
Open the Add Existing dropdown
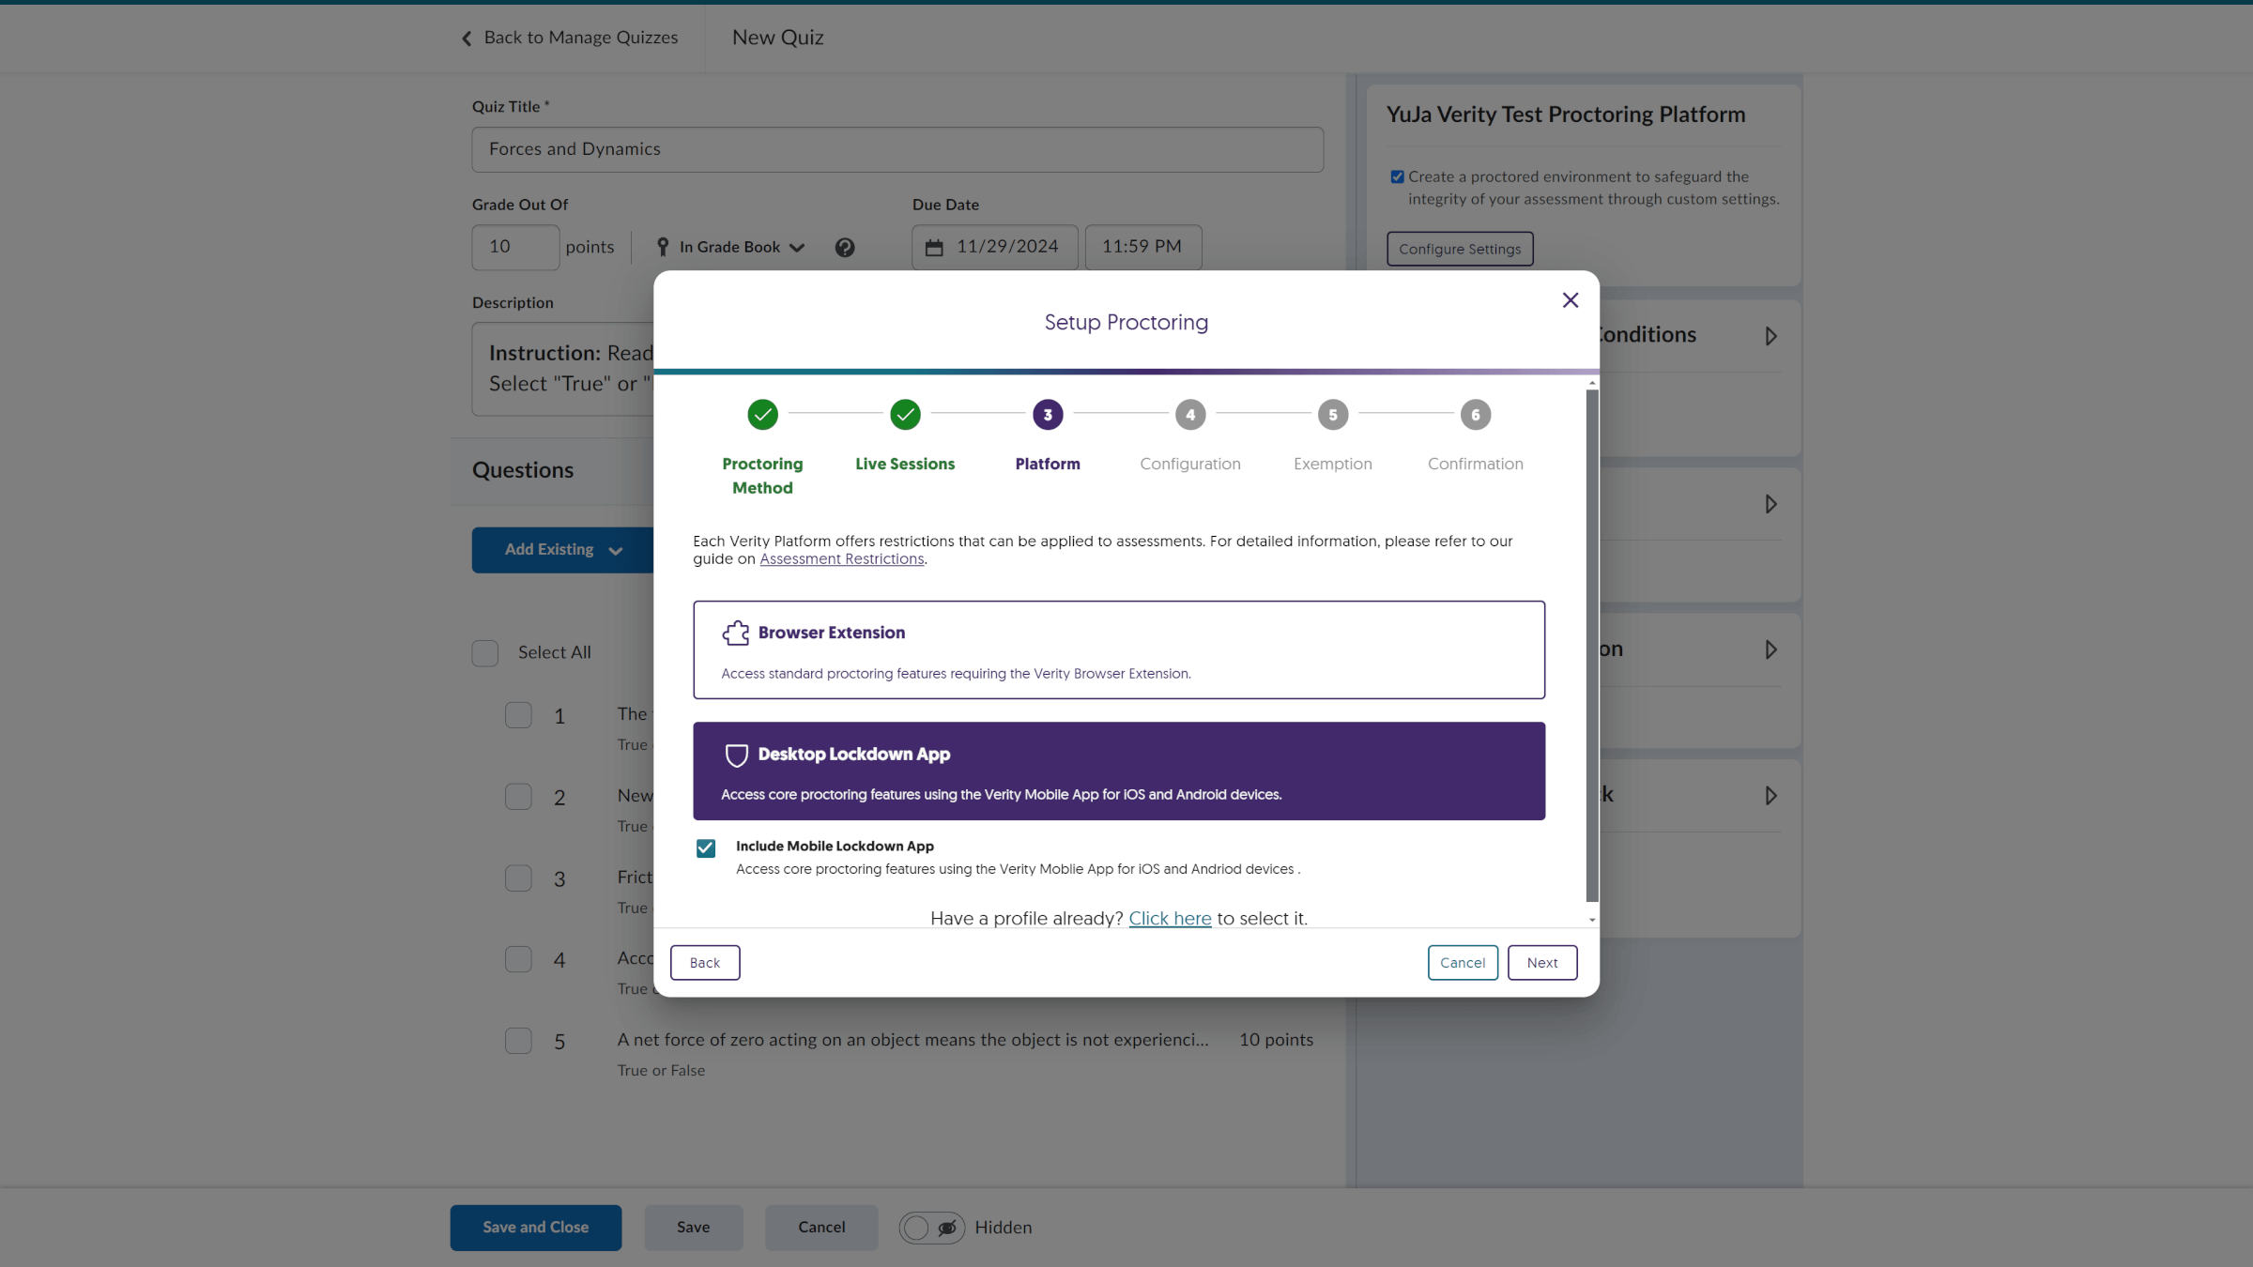[563, 550]
